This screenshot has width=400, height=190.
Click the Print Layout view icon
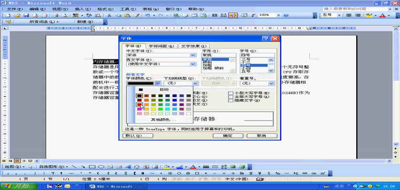tap(17, 161)
